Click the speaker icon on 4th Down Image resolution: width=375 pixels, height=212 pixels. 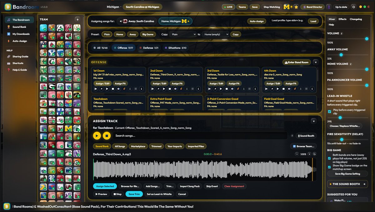click(289, 89)
